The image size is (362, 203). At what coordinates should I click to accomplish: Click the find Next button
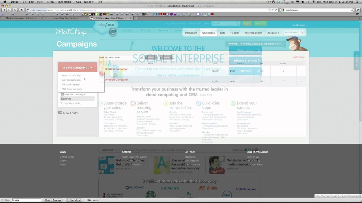47,200
